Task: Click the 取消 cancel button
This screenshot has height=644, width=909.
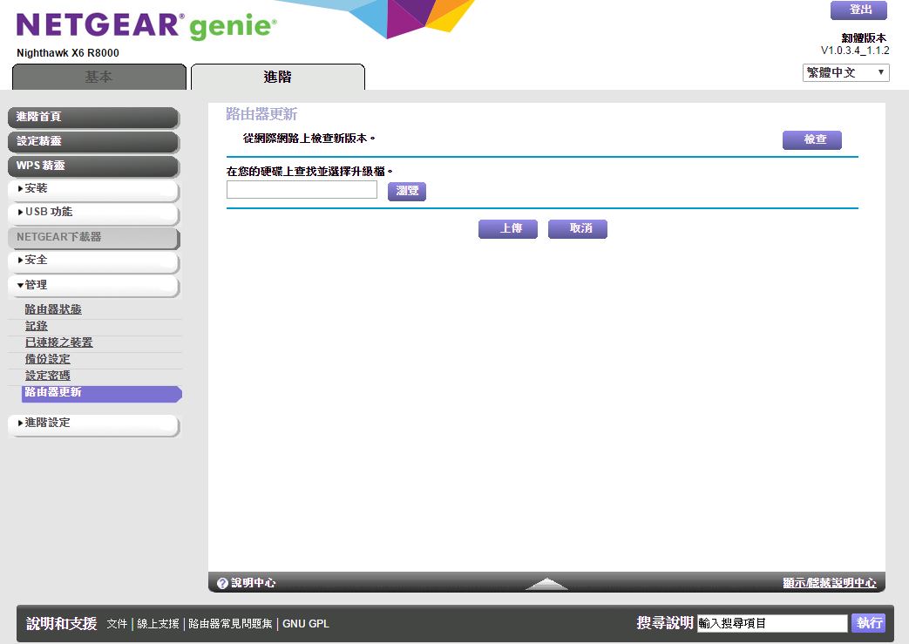Action: [578, 229]
